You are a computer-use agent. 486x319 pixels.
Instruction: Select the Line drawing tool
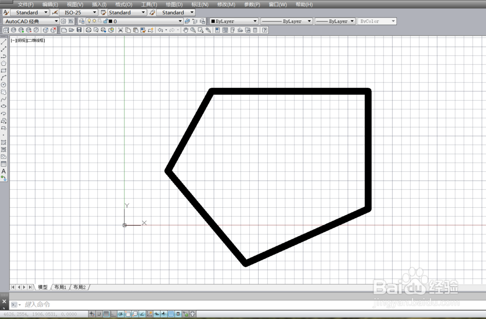point(4,42)
